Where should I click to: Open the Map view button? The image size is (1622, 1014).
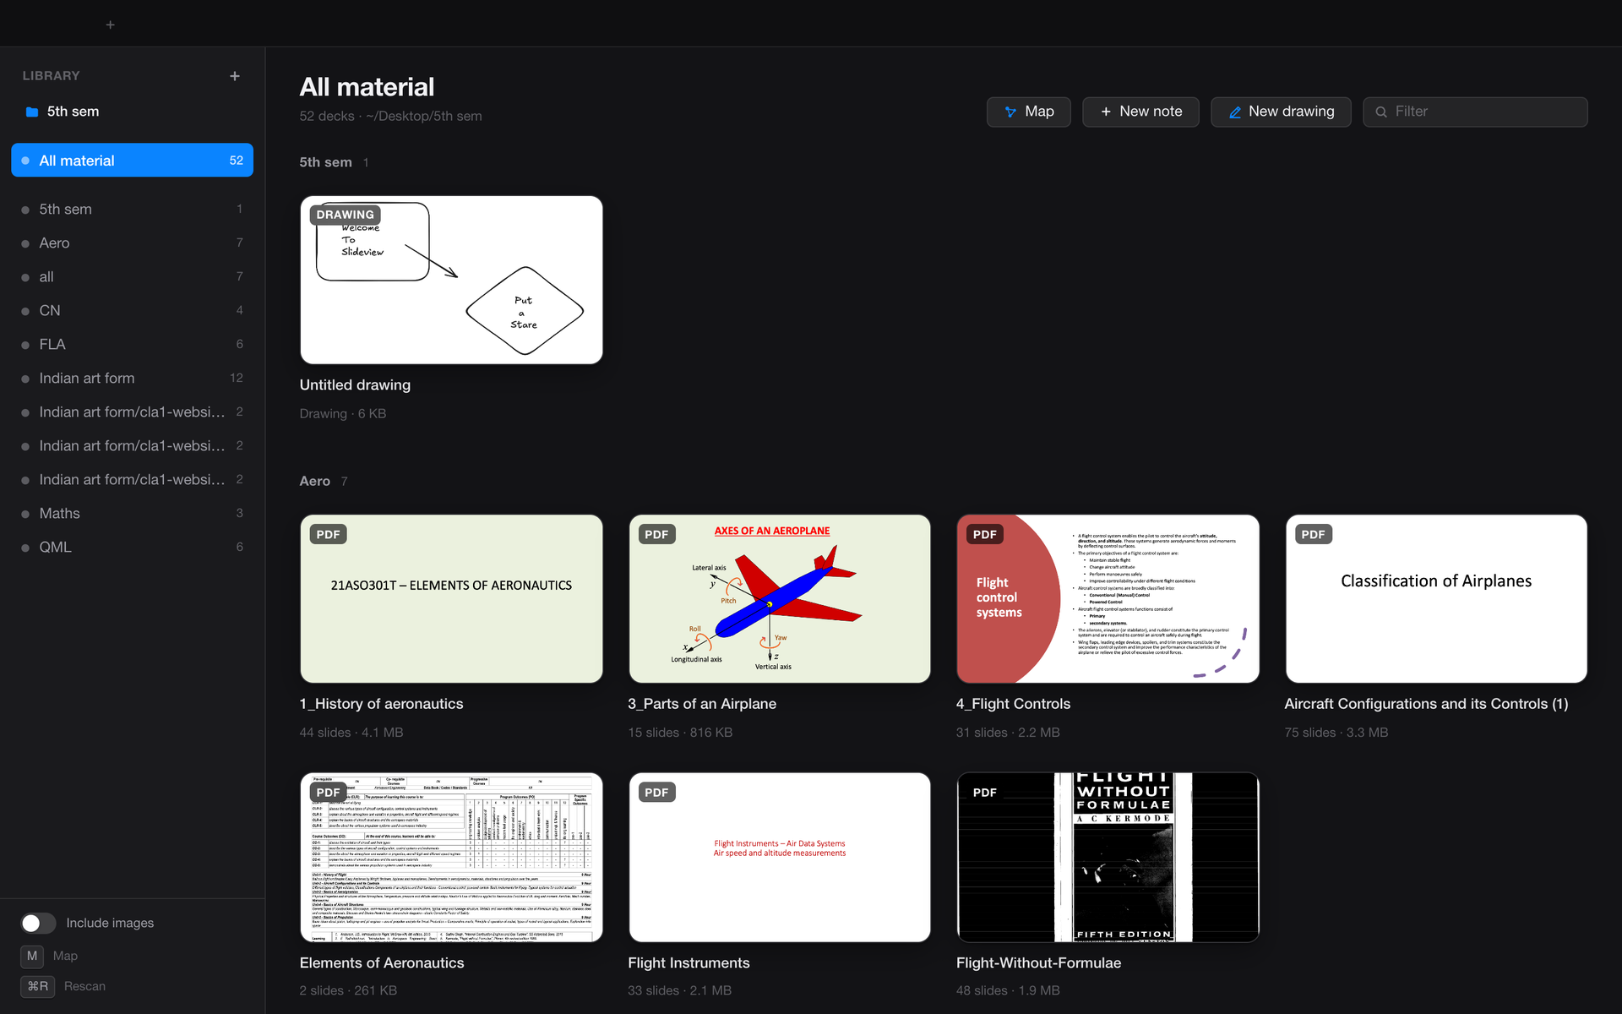[x=1028, y=112]
